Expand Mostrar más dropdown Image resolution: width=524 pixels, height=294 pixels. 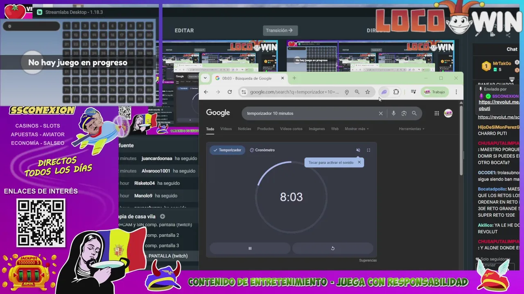point(357,129)
